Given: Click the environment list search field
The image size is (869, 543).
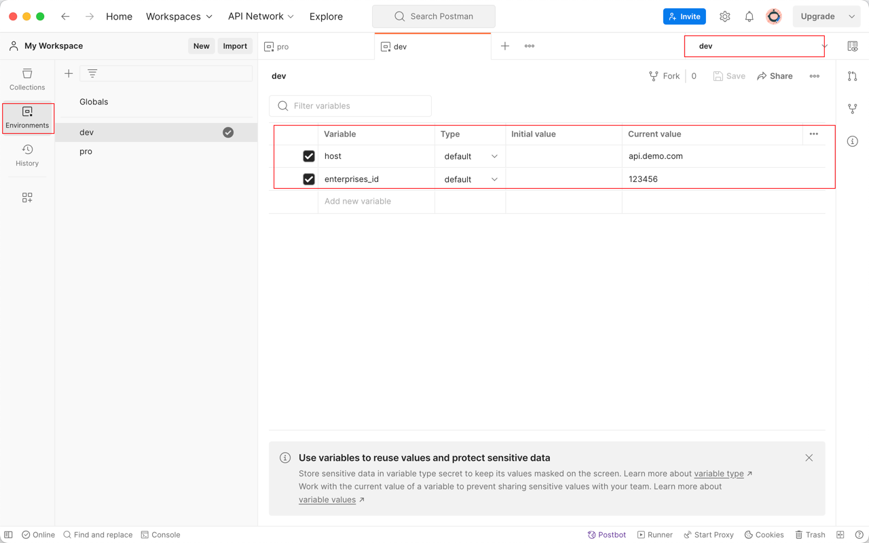Looking at the screenshot, I should pyautogui.click(x=166, y=73).
